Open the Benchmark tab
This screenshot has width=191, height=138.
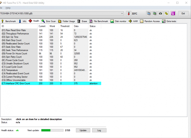tap(9, 21)
